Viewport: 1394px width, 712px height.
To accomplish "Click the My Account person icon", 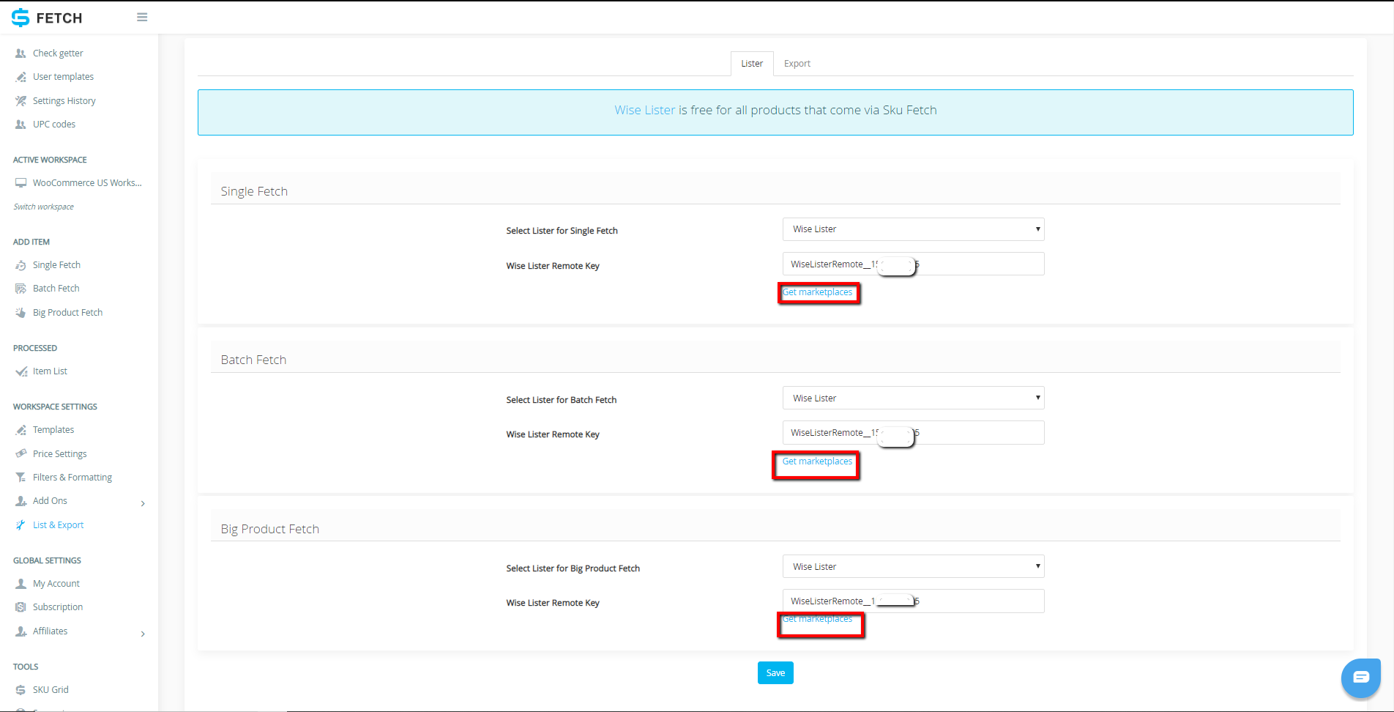I will click(x=20, y=584).
